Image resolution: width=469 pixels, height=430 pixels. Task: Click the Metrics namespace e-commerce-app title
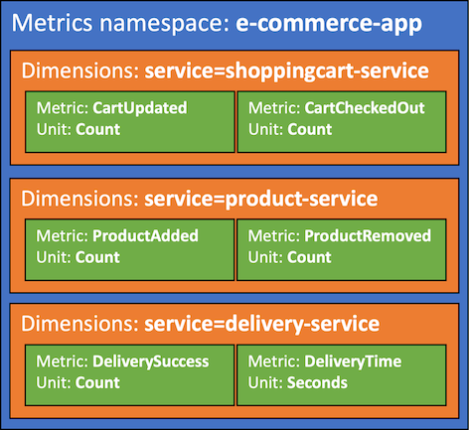point(217,24)
